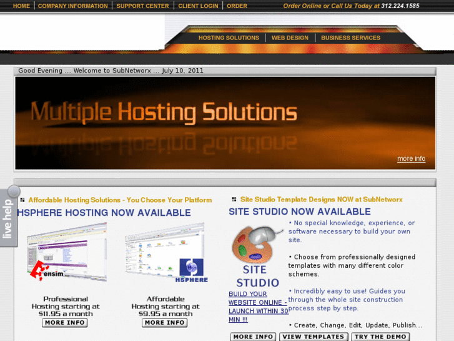Click the Ensim control panel screenshot
This screenshot has height=341, width=454.
click(67, 252)
